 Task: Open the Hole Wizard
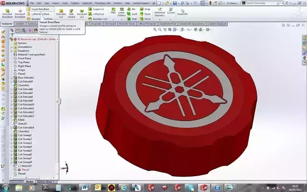pyautogui.click(x=71, y=13)
